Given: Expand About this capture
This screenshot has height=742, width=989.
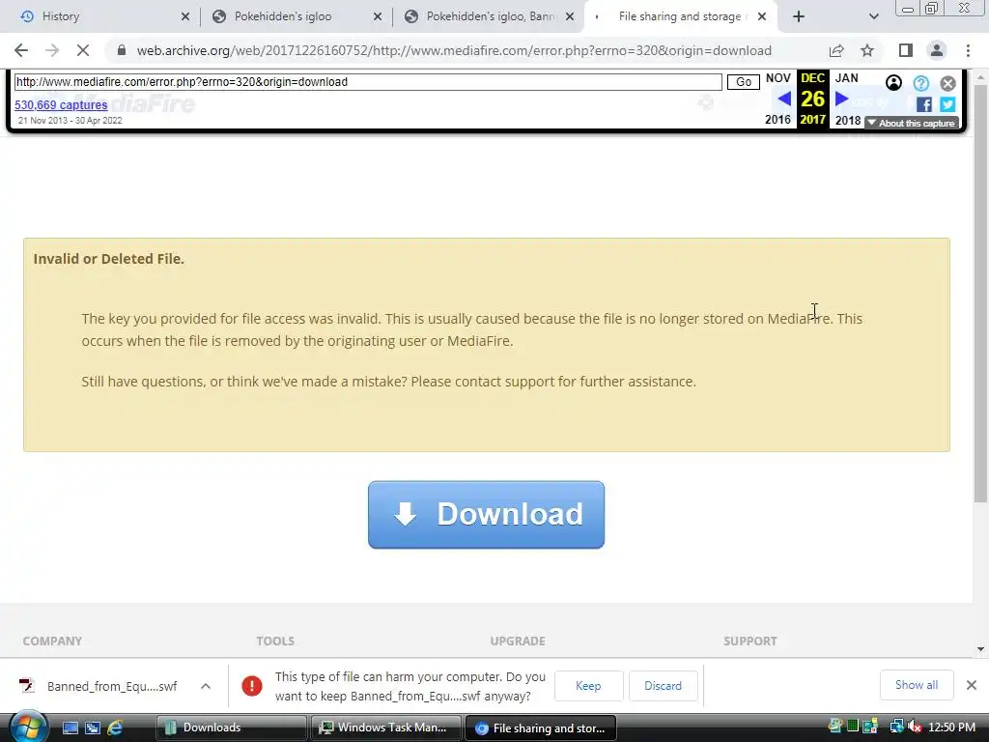Looking at the screenshot, I should [x=912, y=123].
